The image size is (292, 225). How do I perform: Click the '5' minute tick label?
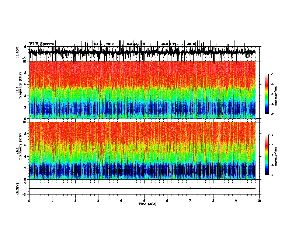tap(144, 201)
